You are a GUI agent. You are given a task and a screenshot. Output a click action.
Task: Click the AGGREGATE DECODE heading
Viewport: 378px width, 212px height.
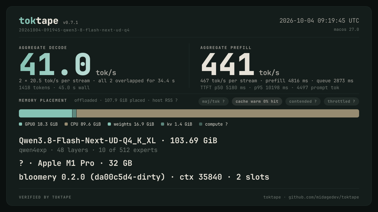(43, 48)
